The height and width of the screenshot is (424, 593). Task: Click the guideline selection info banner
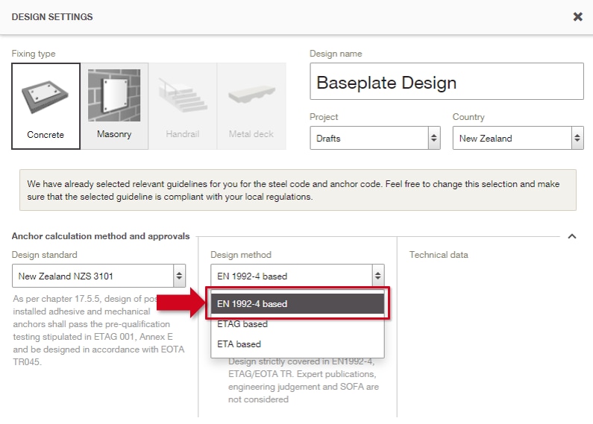coord(297,190)
